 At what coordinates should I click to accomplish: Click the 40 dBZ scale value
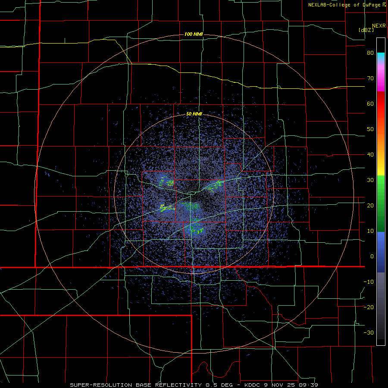point(370,155)
